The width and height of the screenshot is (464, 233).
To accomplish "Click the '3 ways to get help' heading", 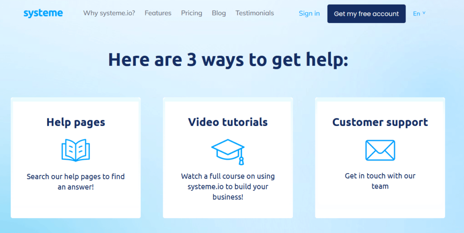I will coord(228,60).
